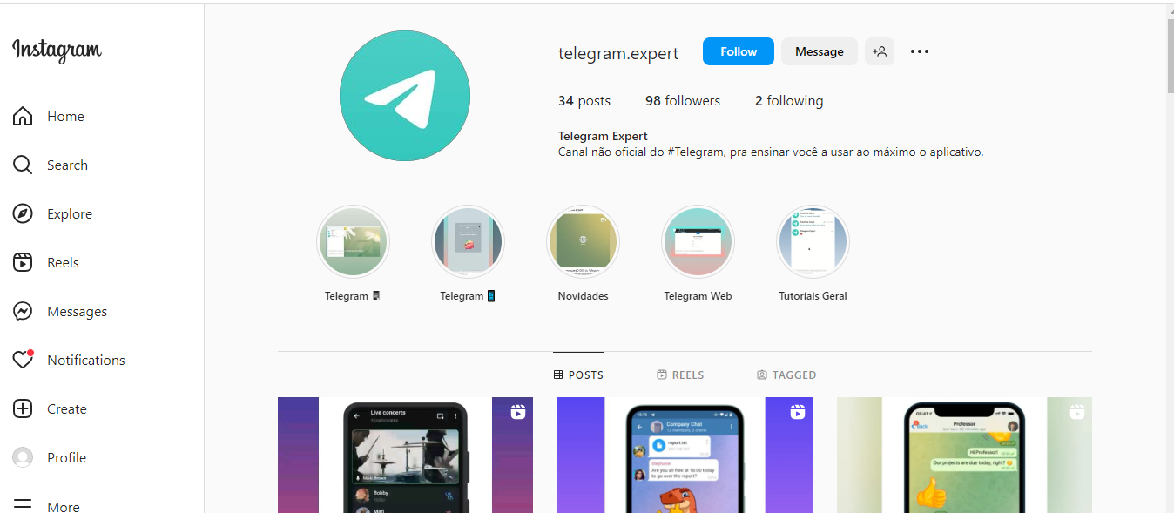Click the vertical page scrollbar
This screenshot has height=513, width=1174.
[1170, 56]
